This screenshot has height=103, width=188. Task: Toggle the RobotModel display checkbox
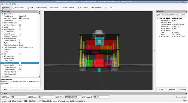pos(20,30)
